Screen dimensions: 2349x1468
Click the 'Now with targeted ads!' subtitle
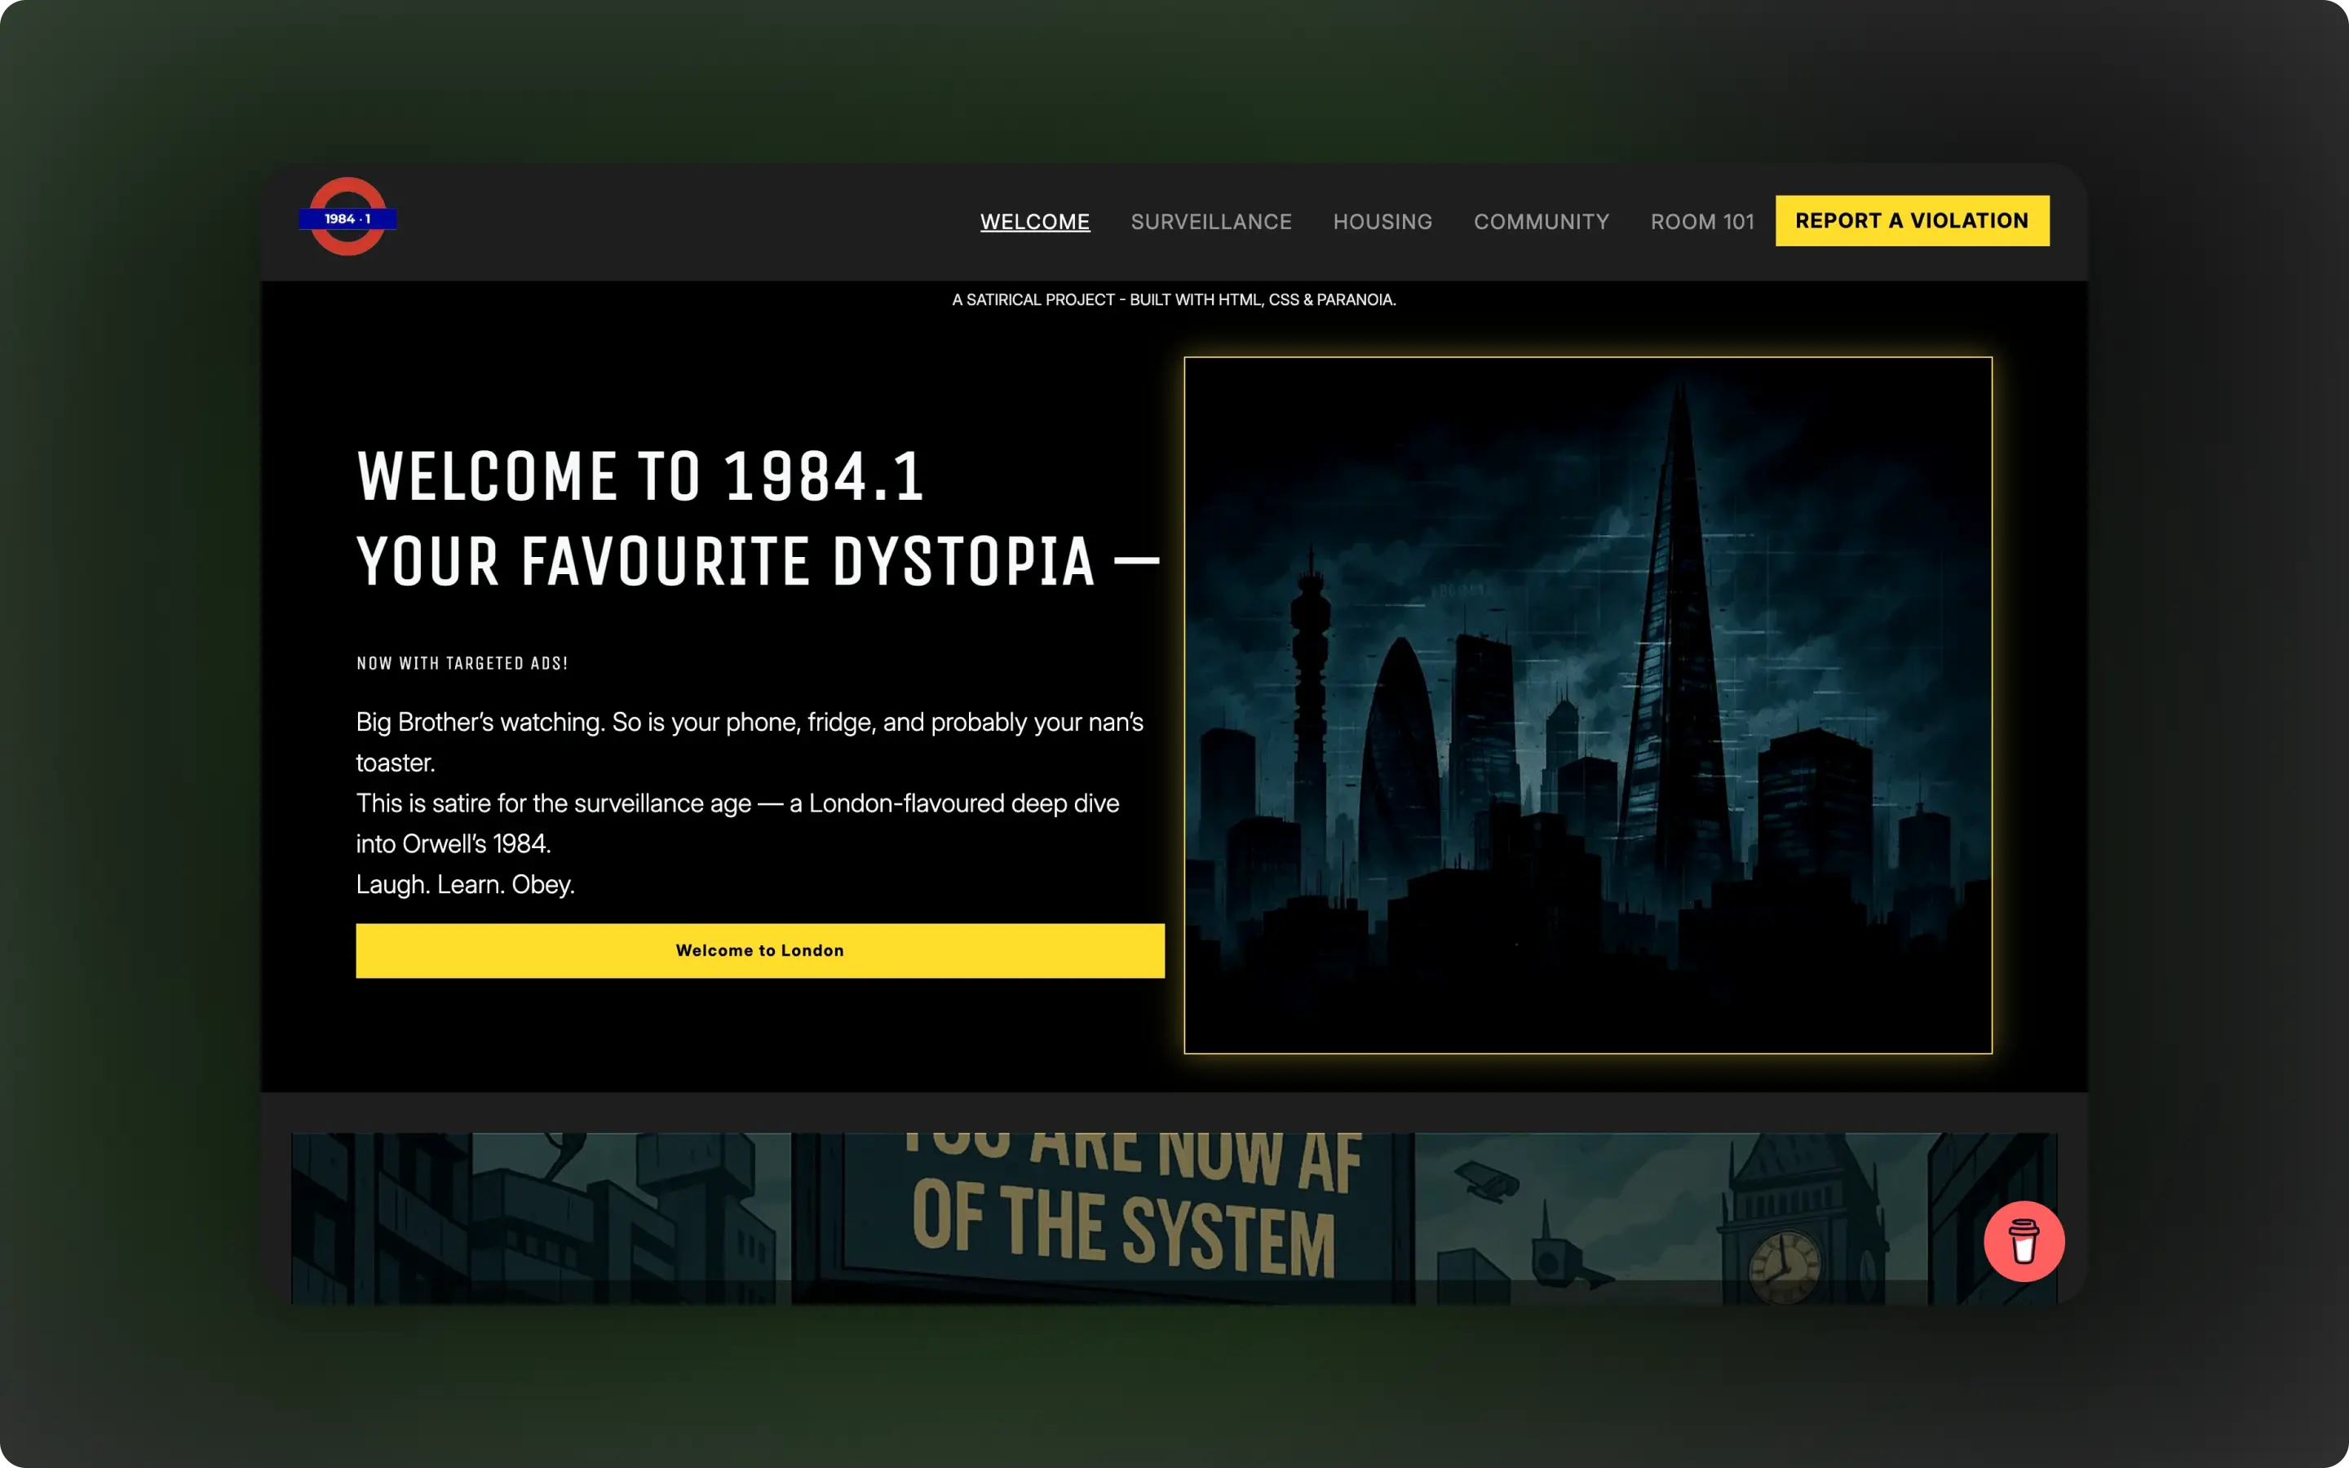462,663
